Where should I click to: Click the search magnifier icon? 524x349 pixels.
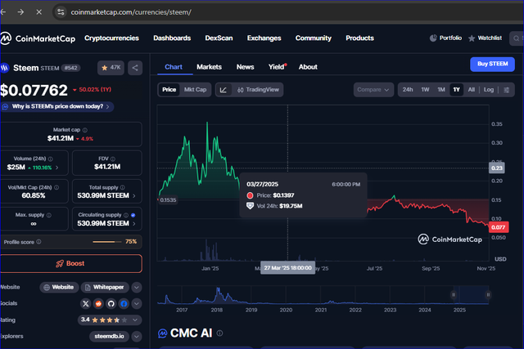[517, 38]
